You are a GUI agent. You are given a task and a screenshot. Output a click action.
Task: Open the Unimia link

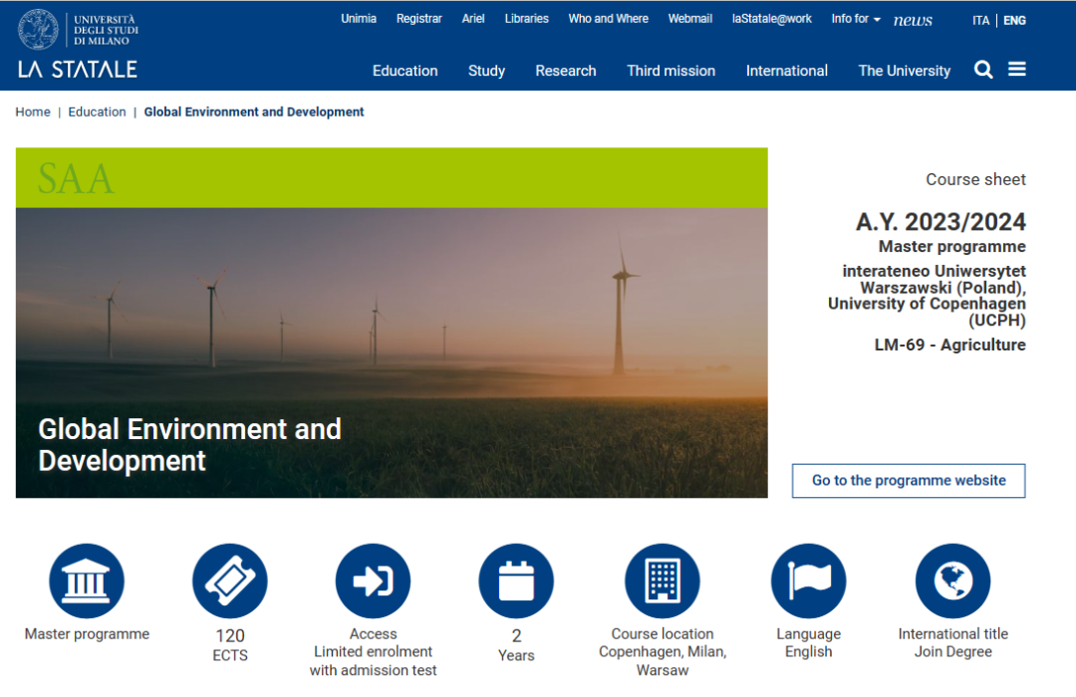coord(359,19)
